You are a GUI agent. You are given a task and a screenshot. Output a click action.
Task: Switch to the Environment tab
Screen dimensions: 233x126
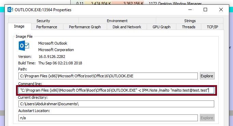pos(117,21)
